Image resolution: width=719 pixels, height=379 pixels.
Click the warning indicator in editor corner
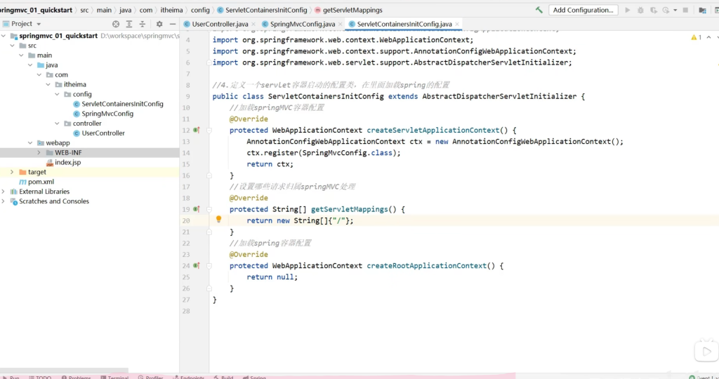tap(697, 37)
